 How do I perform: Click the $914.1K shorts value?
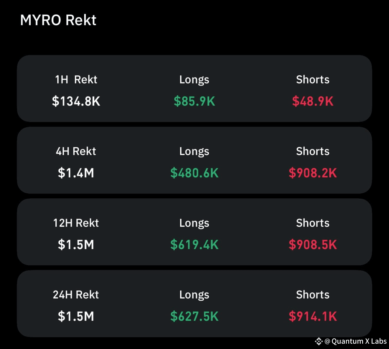313,316
